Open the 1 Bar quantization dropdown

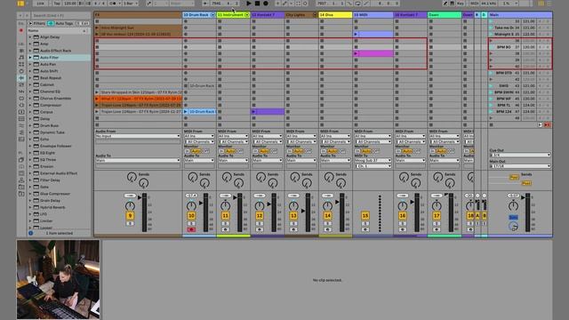131,4
